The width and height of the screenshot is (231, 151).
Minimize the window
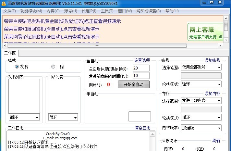coord(204,3)
